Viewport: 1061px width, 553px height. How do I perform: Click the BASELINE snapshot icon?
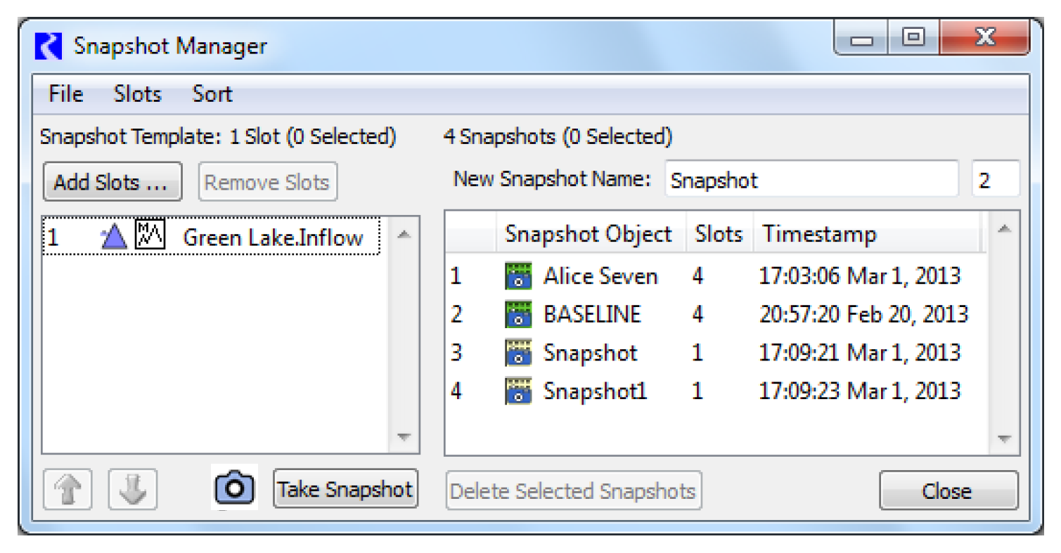point(519,314)
